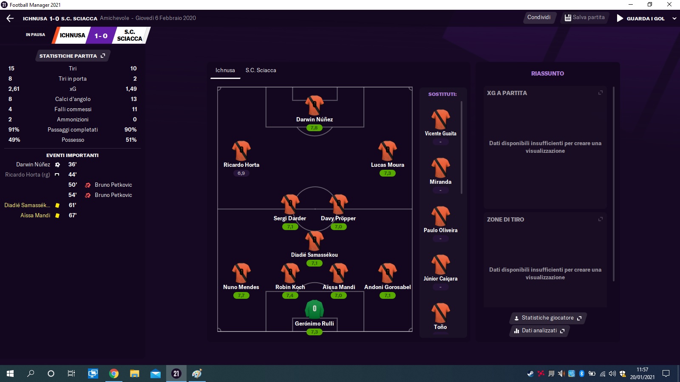Click Darwin Núñez in important events
The image size is (680, 382).
coord(33,165)
